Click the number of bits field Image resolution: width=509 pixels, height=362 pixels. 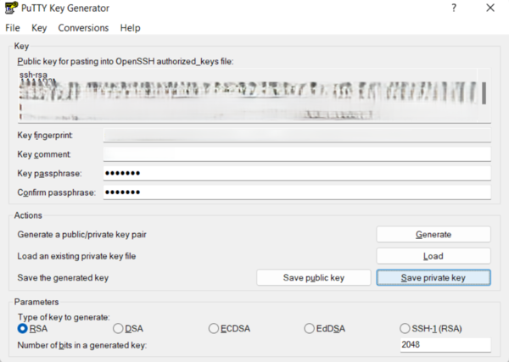pyautogui.click(x=444, y=345)
